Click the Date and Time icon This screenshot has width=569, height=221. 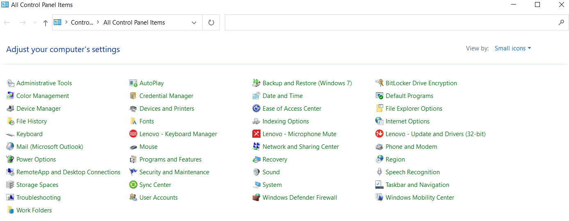tap(256, 96)
